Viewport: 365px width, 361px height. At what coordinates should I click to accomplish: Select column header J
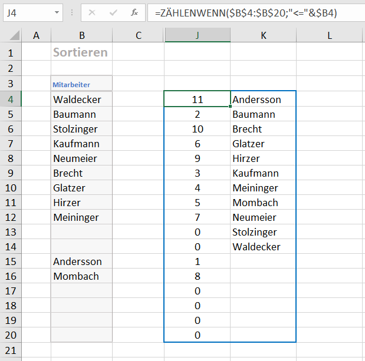click(198, 35)
